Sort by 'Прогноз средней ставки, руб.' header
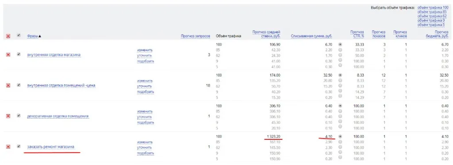Screen dimensions: 453x165 coord(266,34)
